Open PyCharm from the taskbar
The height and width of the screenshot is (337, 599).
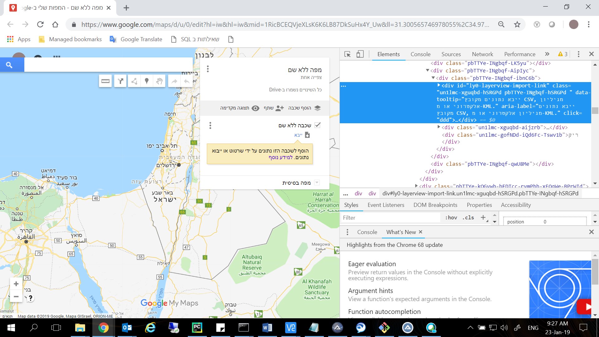coord(197,328)
